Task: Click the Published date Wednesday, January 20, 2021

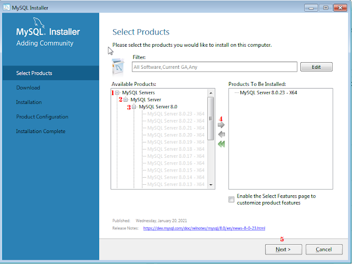Action: click(161, 221)
